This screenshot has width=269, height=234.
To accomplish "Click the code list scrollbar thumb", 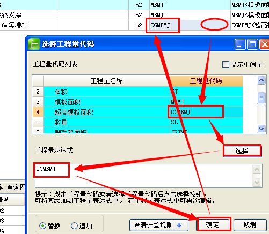I will [261, 98].
